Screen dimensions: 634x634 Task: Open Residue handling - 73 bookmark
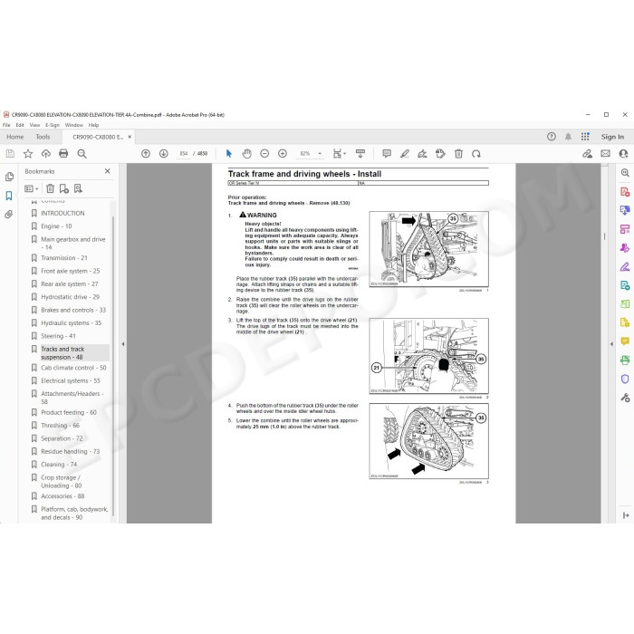point(70,451)
